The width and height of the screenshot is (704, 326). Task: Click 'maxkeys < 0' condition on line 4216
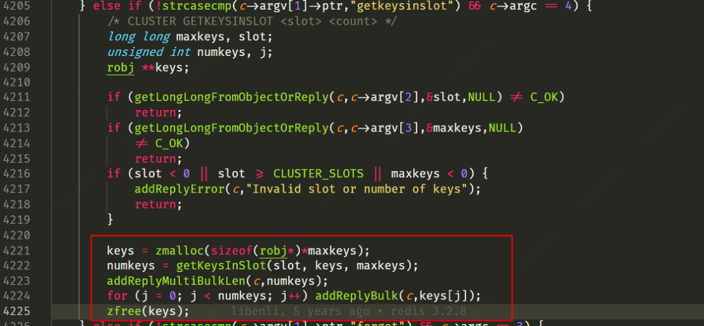429,174
